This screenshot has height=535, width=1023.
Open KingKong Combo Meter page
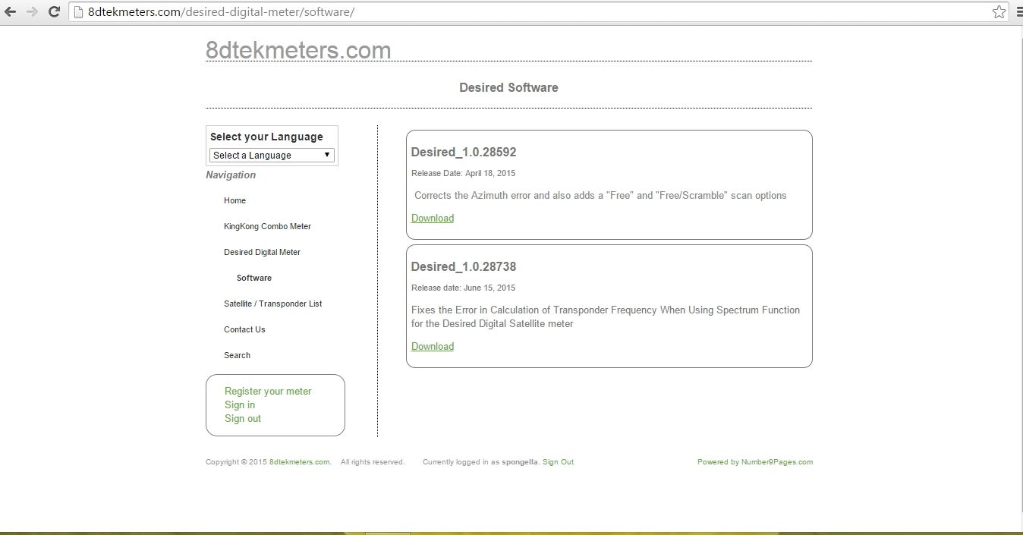tap(267, 226)
